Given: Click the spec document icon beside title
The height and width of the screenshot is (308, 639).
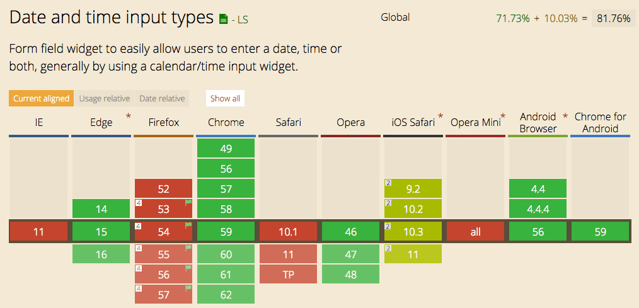Looking at the screenshot, I should 223,20.
